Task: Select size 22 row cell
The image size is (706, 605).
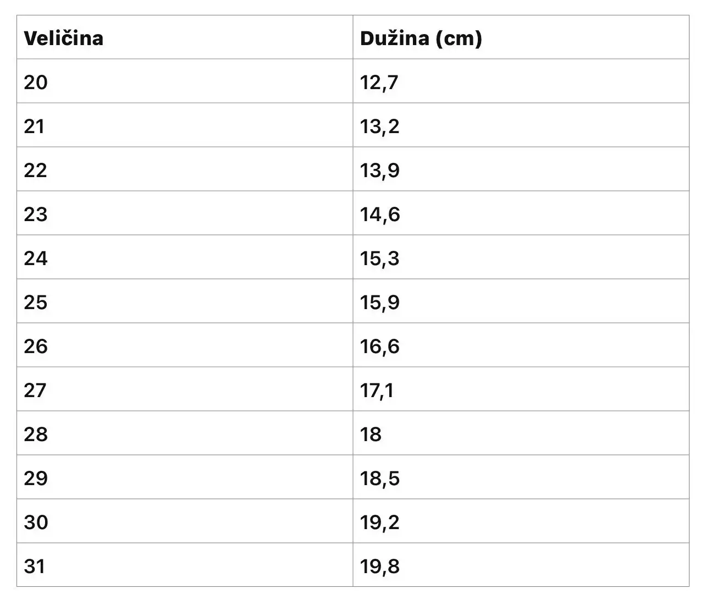Action: click(x=36, y=170)
